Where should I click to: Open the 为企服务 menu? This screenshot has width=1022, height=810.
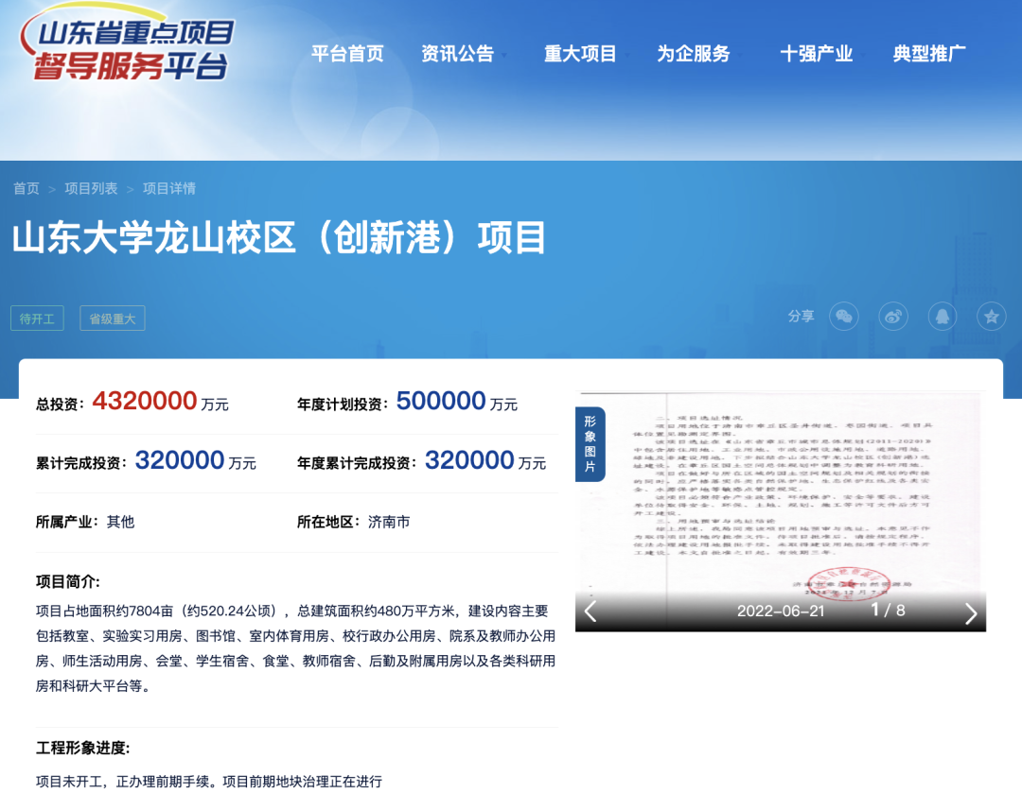694,53
